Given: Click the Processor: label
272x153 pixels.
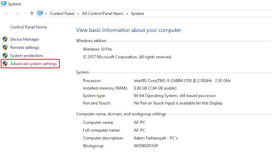Looking at the screenshot, I should pyautogui.click(x=92, y=81).
